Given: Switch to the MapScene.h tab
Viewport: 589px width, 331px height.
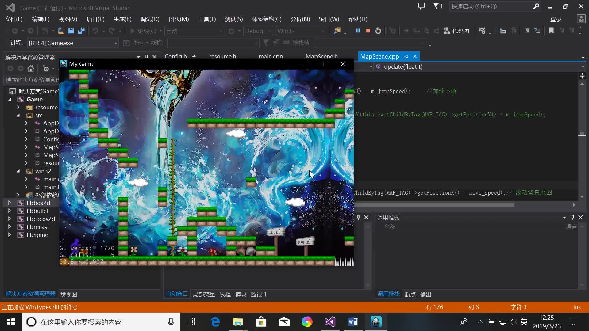Looking at the screenshot, I should (321, 56).
